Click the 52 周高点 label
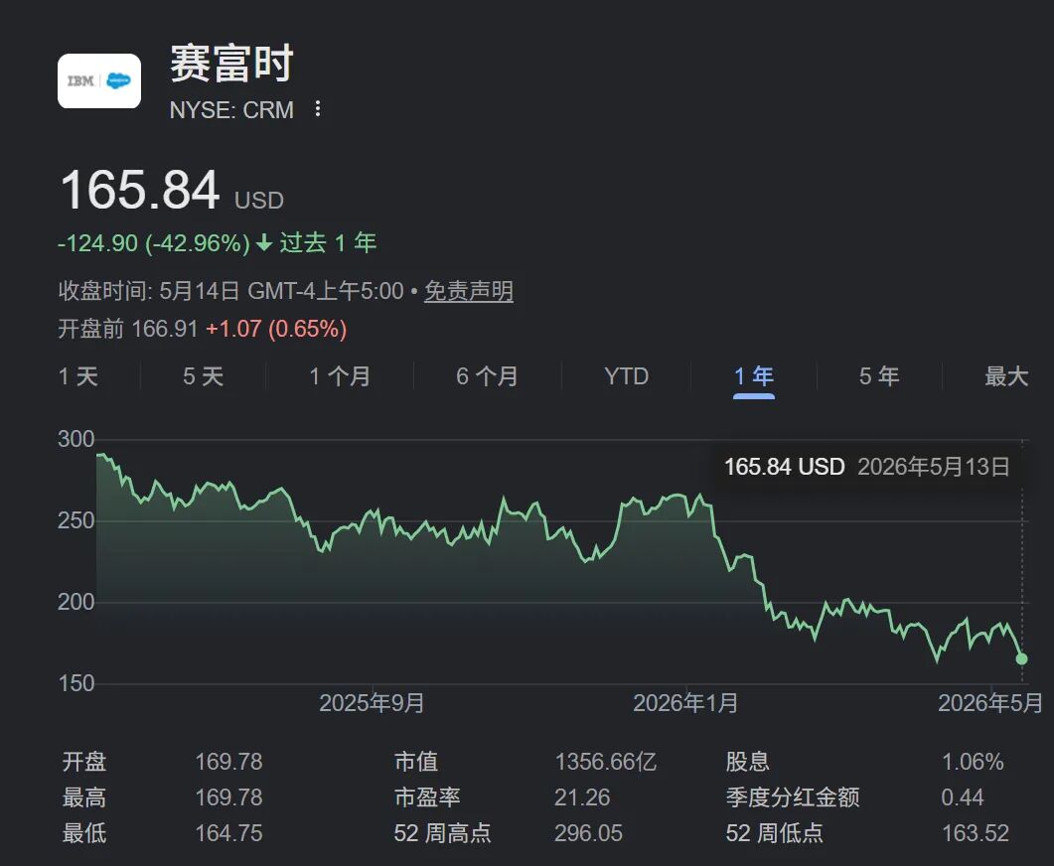The image size is (1054, 866). tap(442, 833)
